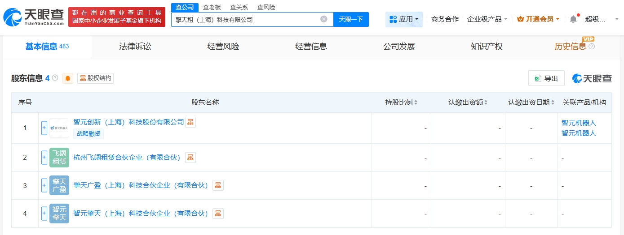Image resolution: width=624 pixels, height=235 pixels.
Task: Open equity structure icon next to 智元创新
Action: [x=190, y=122]
